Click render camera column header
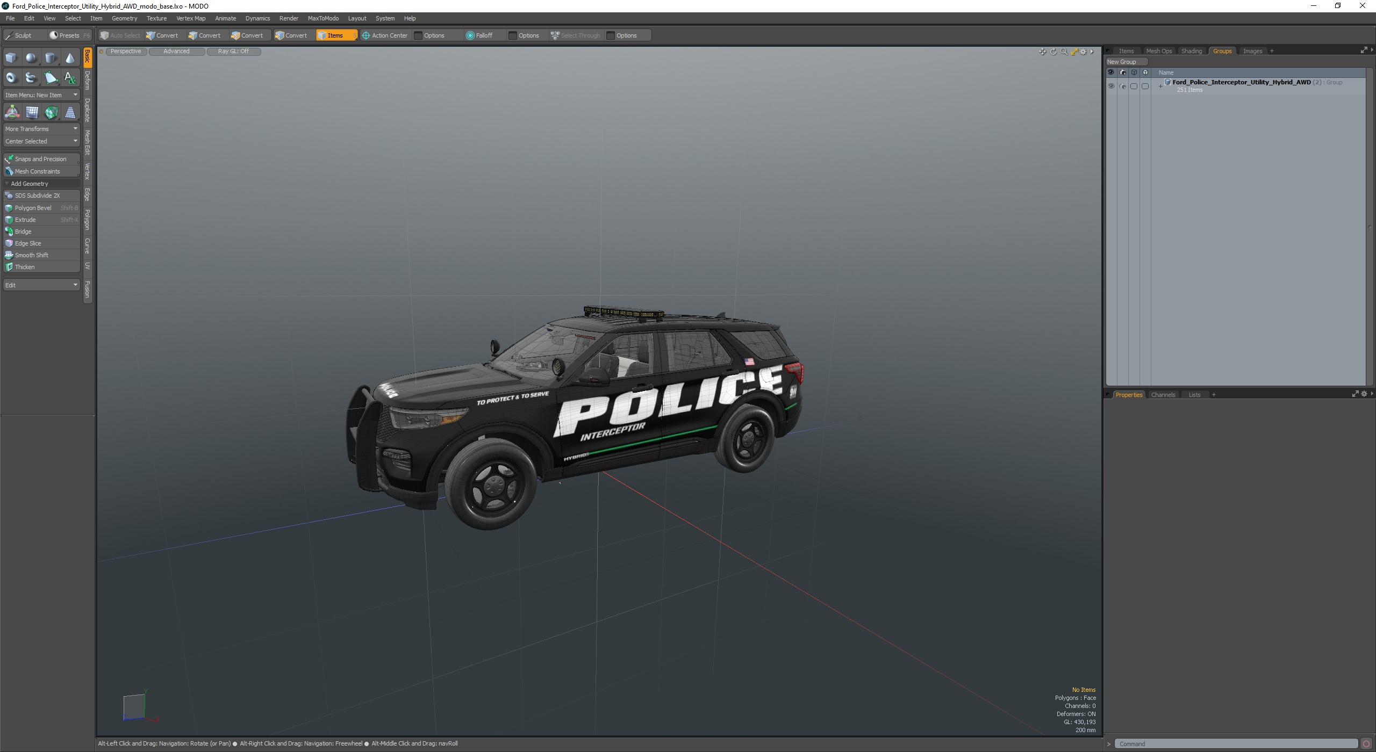 point(1122,73)
